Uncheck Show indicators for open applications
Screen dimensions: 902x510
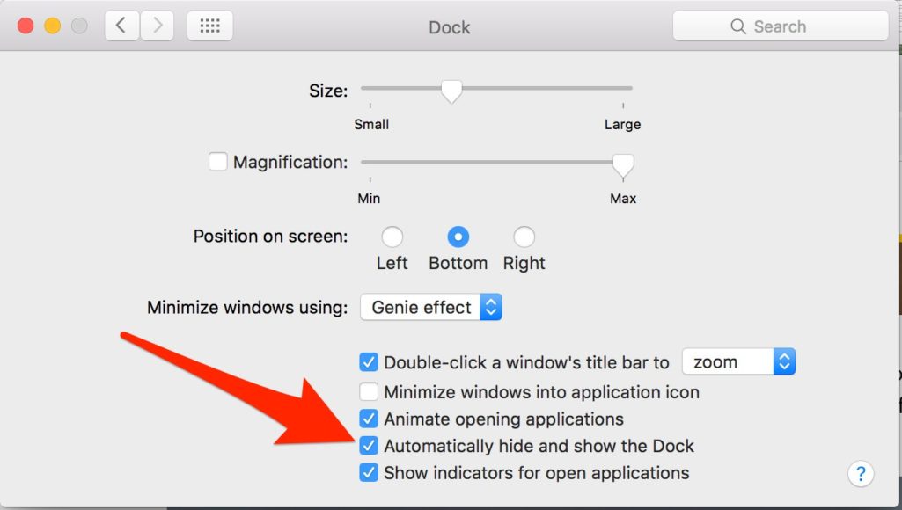369,472
